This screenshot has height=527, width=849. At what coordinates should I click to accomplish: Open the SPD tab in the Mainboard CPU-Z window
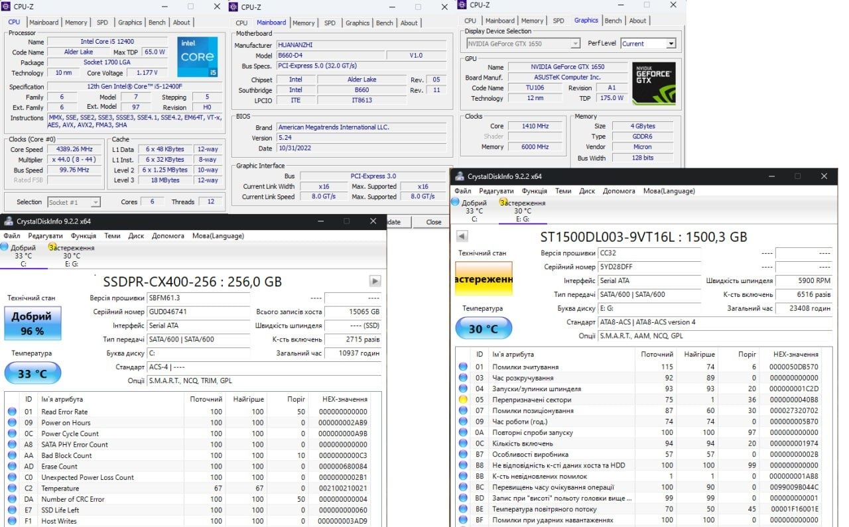click(x=330, y=23)
